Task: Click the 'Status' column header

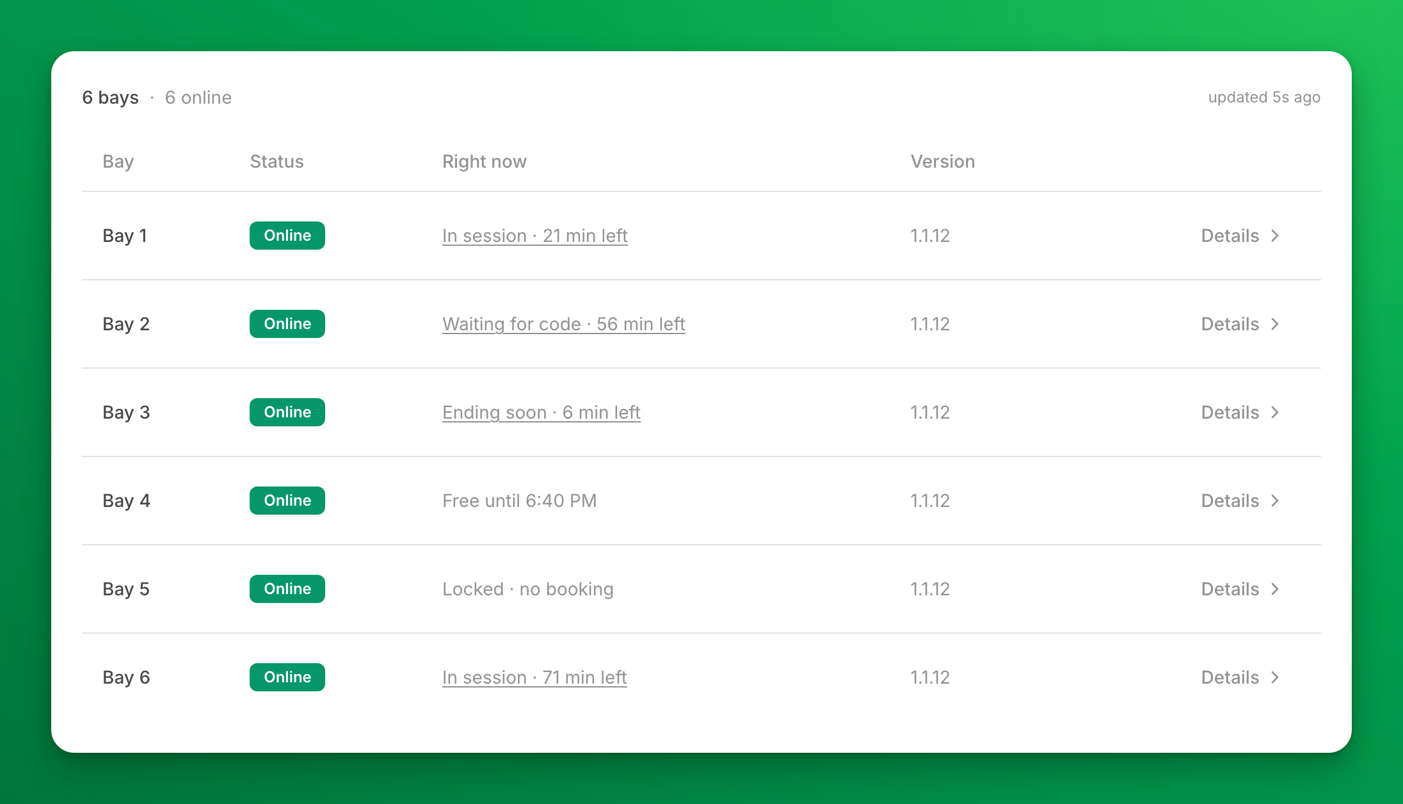Action: (277, 161)
